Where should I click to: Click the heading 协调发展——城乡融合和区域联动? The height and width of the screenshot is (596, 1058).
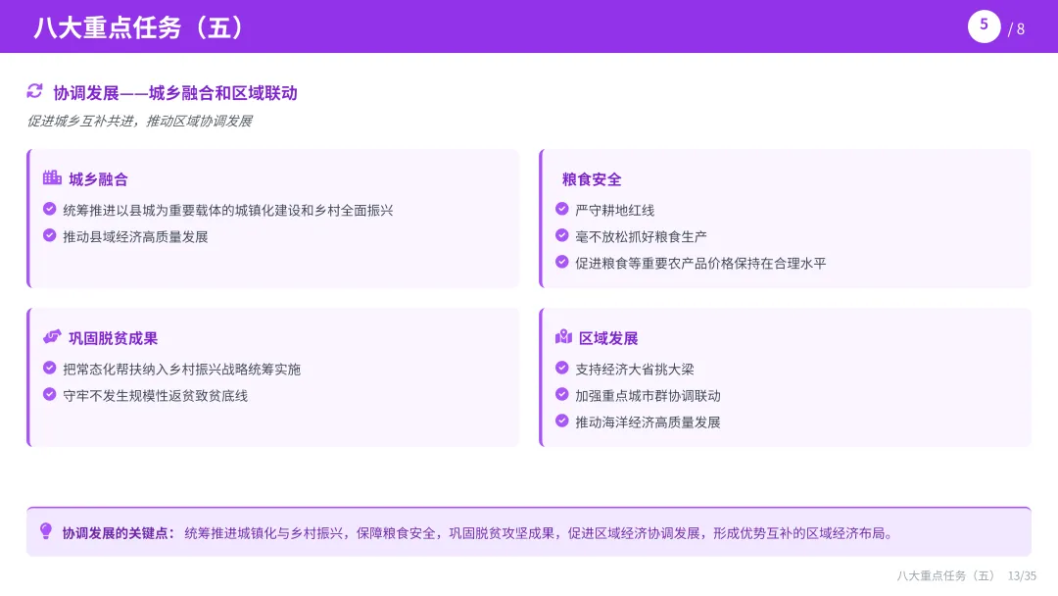coord(175,93)
